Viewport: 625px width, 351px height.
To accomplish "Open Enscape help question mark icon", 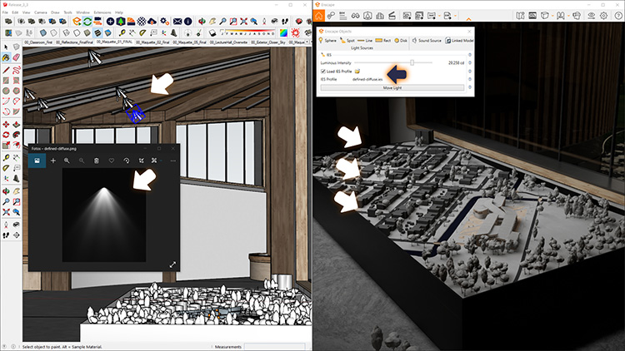I will (x=618, y=16).
